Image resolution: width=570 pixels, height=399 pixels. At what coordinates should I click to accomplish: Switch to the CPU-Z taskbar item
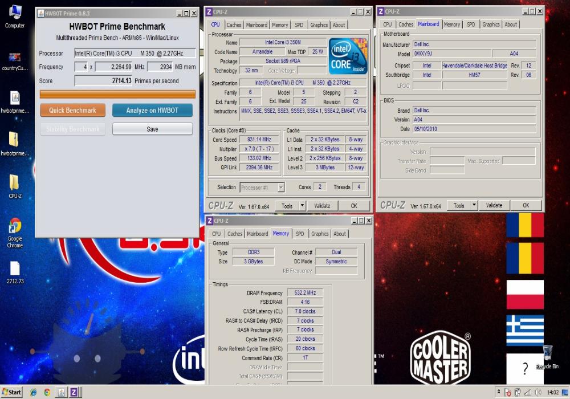pos(75,392)
